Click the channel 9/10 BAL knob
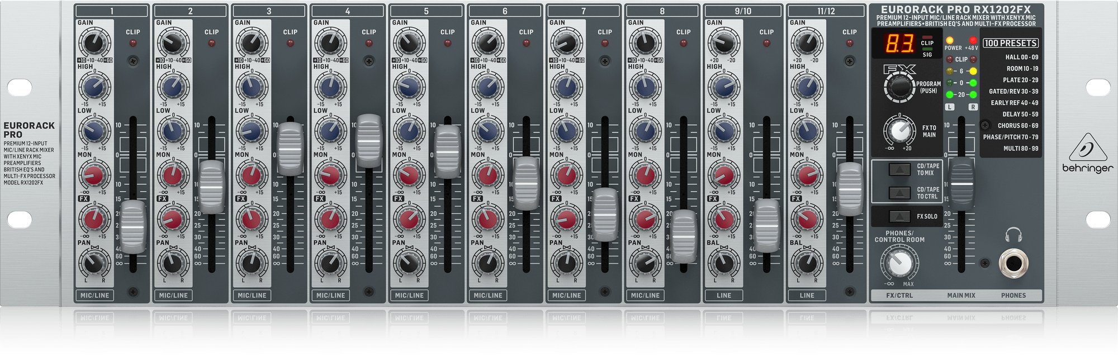This screenshot has height=361, width=1118. pos(723,263)
